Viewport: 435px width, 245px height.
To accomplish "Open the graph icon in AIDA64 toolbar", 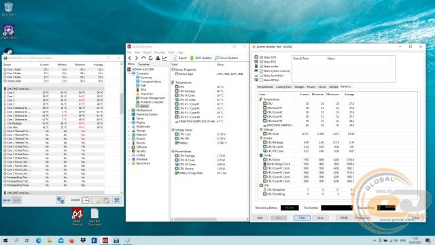I will 164,58.
